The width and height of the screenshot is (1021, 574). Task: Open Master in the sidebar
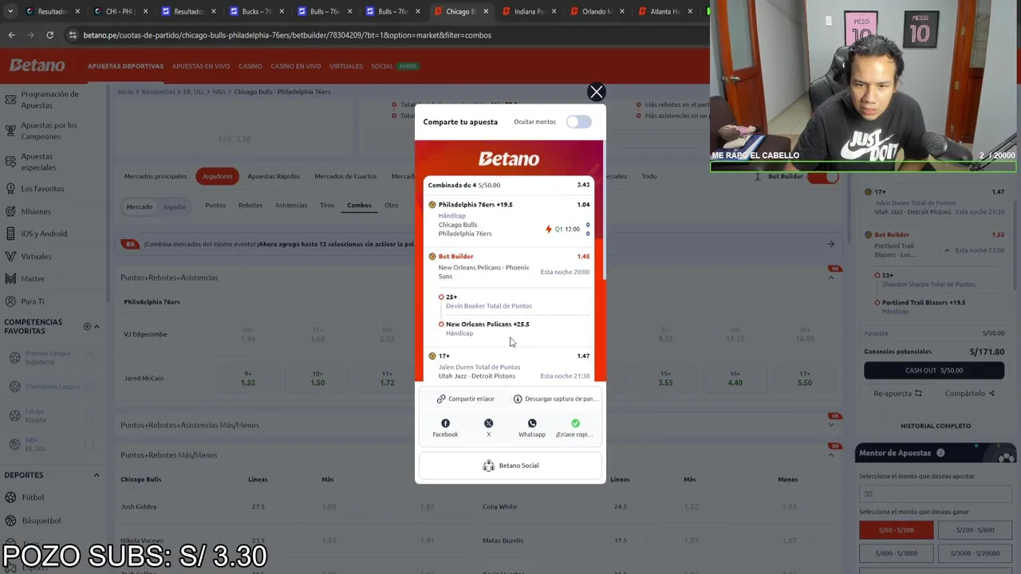point(33,278)
